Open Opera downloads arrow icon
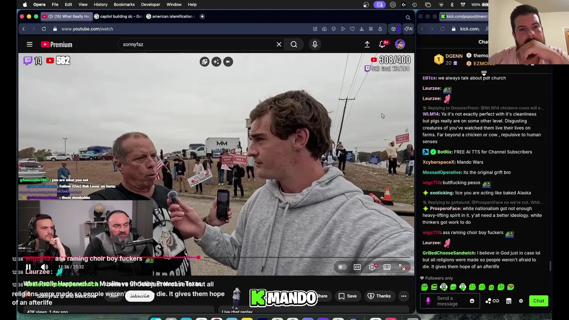The image size is (569, 320). 361,29
